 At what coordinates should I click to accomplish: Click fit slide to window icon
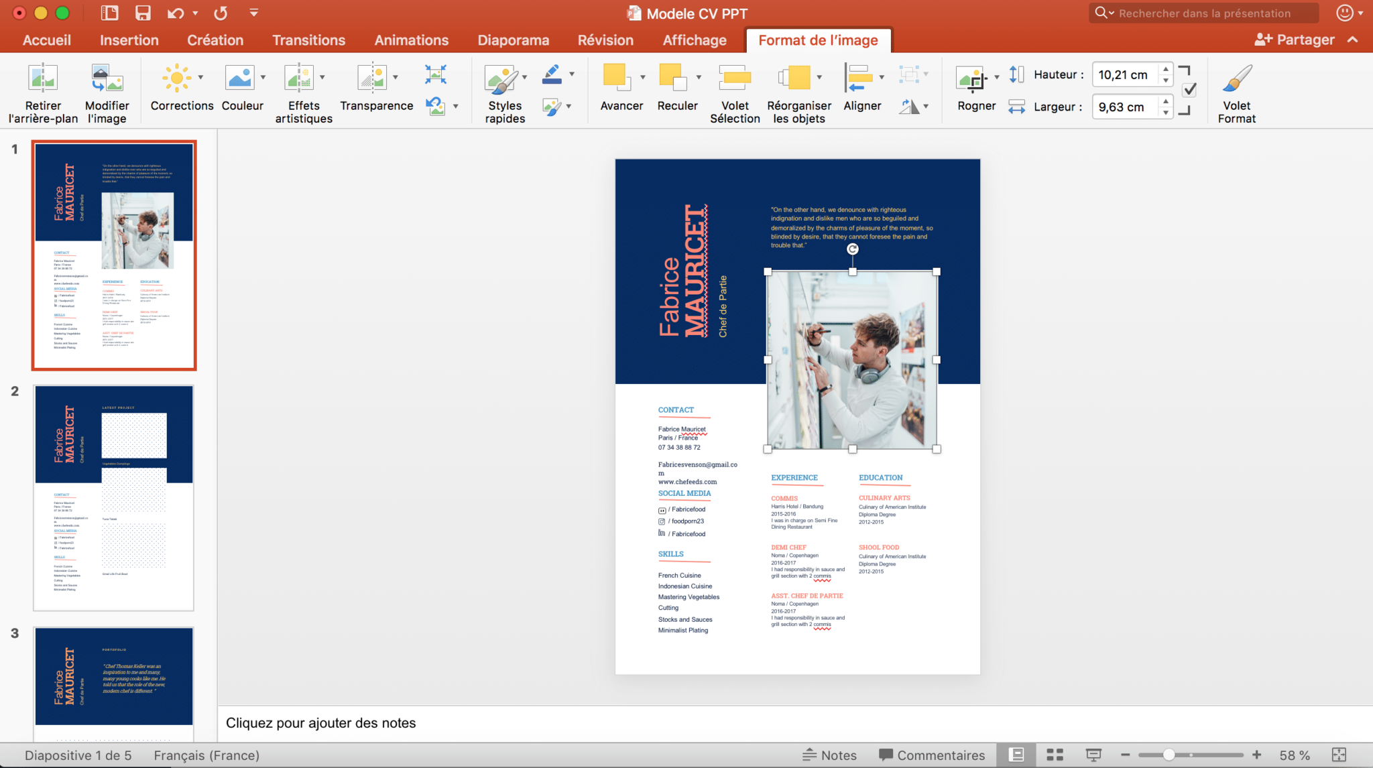[x=1339, y=755]
